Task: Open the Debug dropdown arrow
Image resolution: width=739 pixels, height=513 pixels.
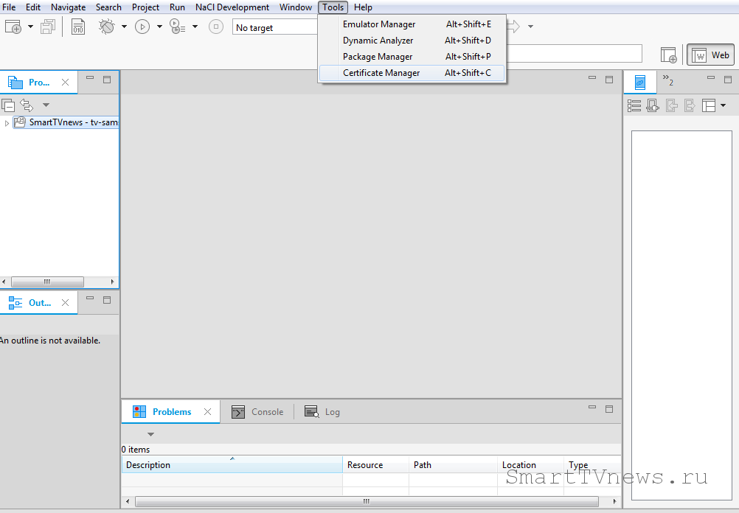Action: [124, 27]
